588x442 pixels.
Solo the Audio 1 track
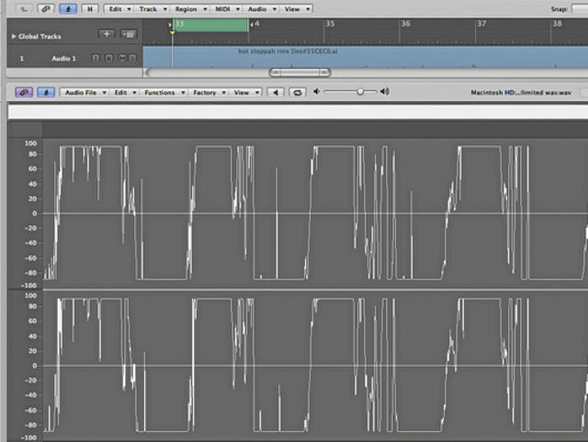coord(132,58)
